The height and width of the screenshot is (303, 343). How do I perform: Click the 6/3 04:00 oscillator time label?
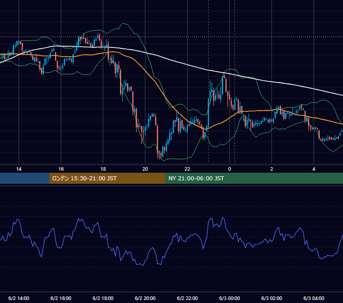coord(314,298)
